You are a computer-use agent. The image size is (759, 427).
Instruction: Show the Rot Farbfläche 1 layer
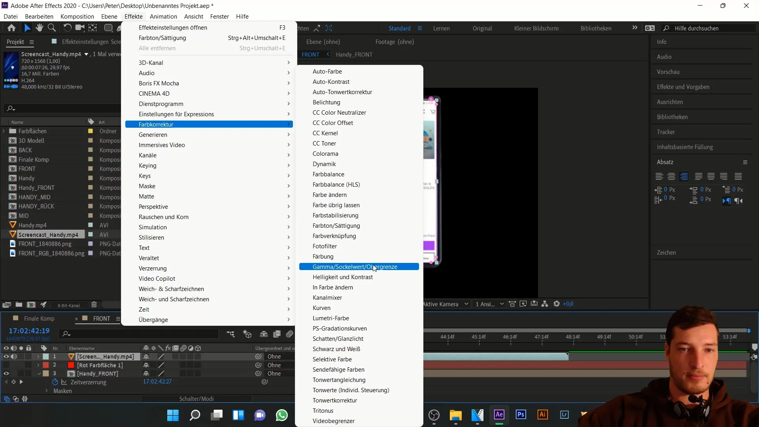(6, 365)
